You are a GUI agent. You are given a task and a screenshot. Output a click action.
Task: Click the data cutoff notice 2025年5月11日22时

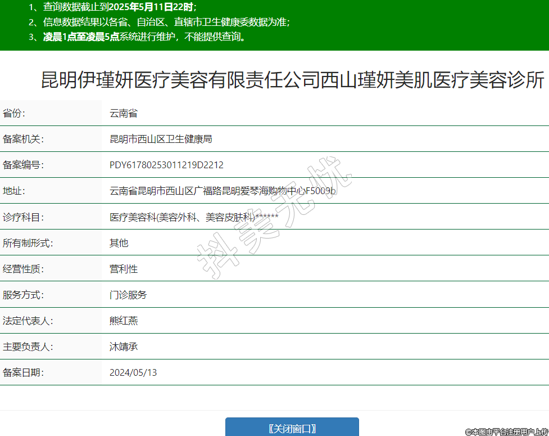coord(112,8)
